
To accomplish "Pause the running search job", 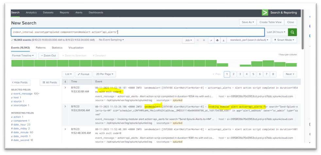I will click(x=198, y=40).
